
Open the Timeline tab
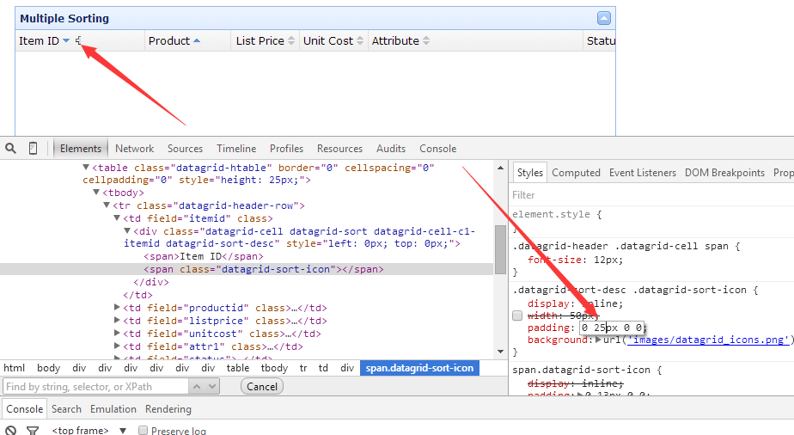(x=236, y=149)
